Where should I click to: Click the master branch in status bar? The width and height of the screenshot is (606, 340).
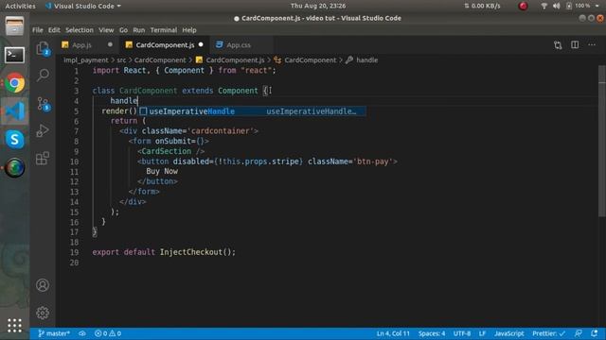54,333
